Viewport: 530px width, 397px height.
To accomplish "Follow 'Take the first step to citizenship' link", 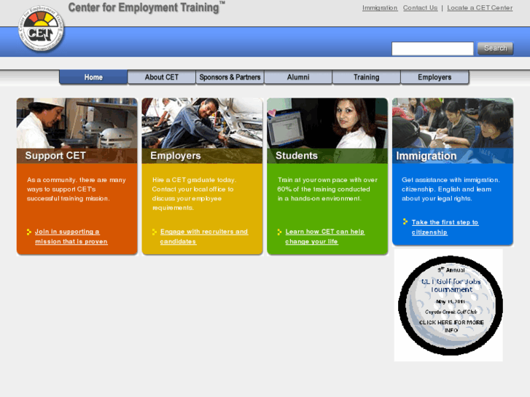I will (445, 227).
